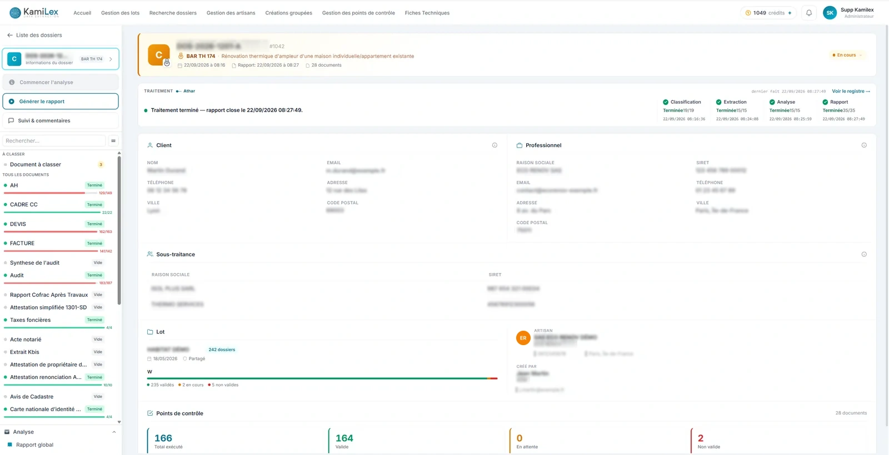This screenshot has width=889, height=455.
Task: Open Suivi & commentaires
Action: (61, 120)
